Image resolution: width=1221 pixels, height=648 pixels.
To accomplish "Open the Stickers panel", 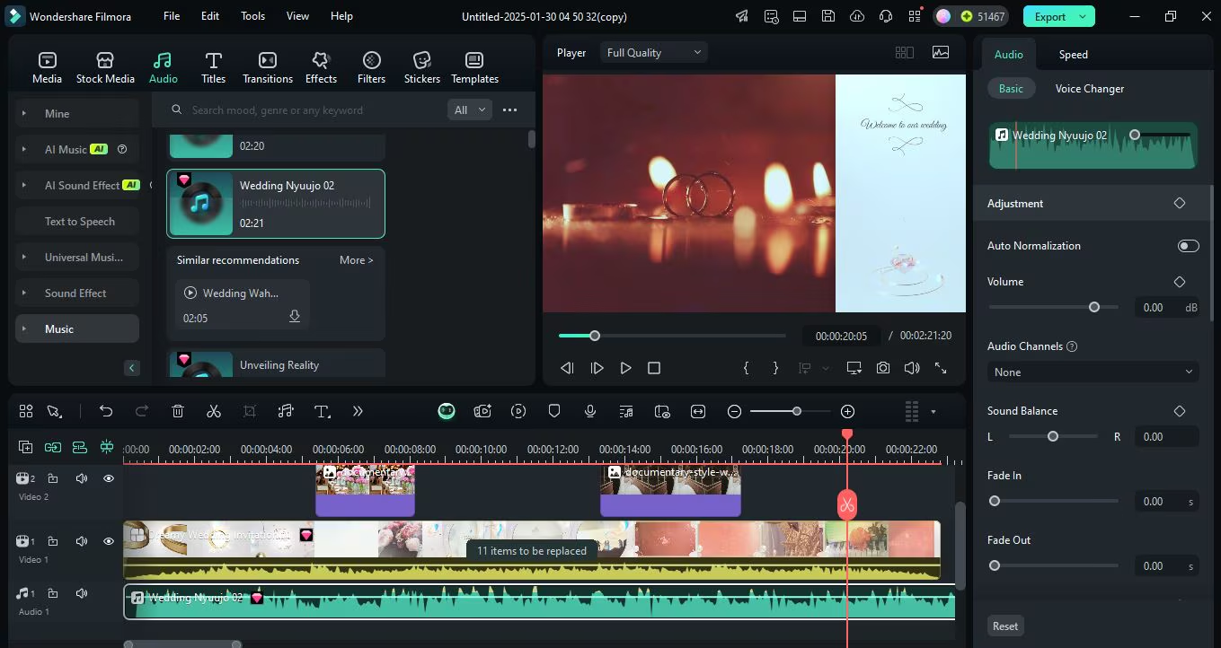I will (x=422, y=67).
